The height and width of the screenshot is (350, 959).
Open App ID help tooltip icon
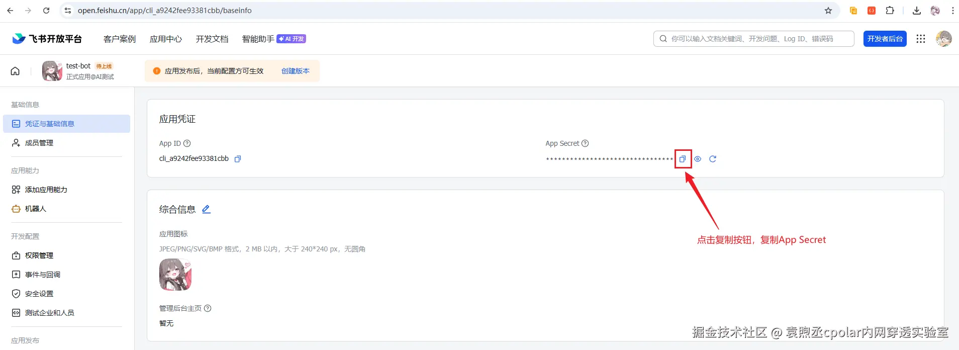187,143
